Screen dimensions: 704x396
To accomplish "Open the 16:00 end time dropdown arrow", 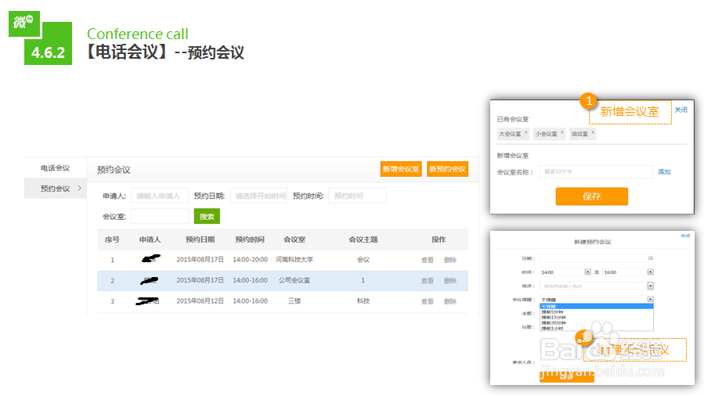I will click(650, 272).
